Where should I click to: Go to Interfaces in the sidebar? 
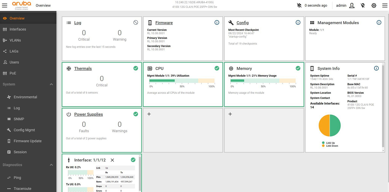pyautogui.click(x=28, y=29)
